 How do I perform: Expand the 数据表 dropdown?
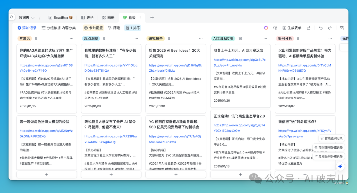click(27, 18)
